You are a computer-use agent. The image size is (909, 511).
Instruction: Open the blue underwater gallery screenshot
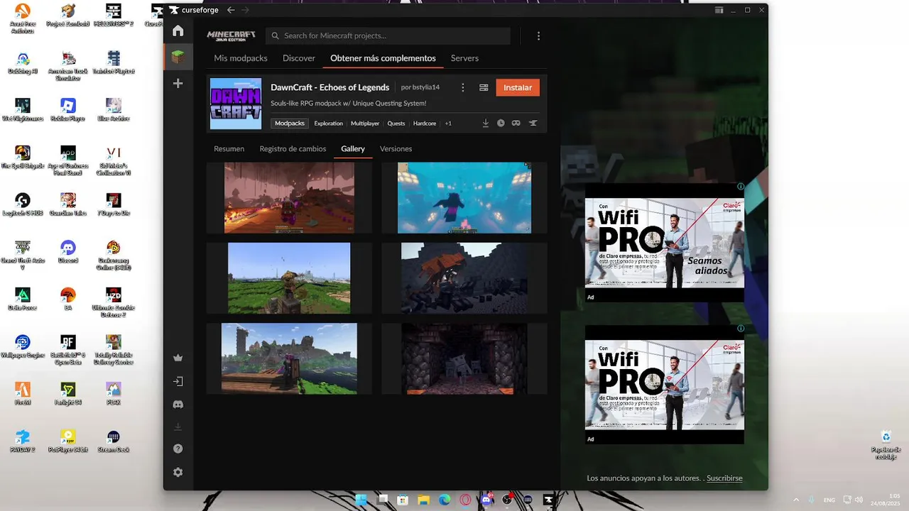[x=464, y=198]
